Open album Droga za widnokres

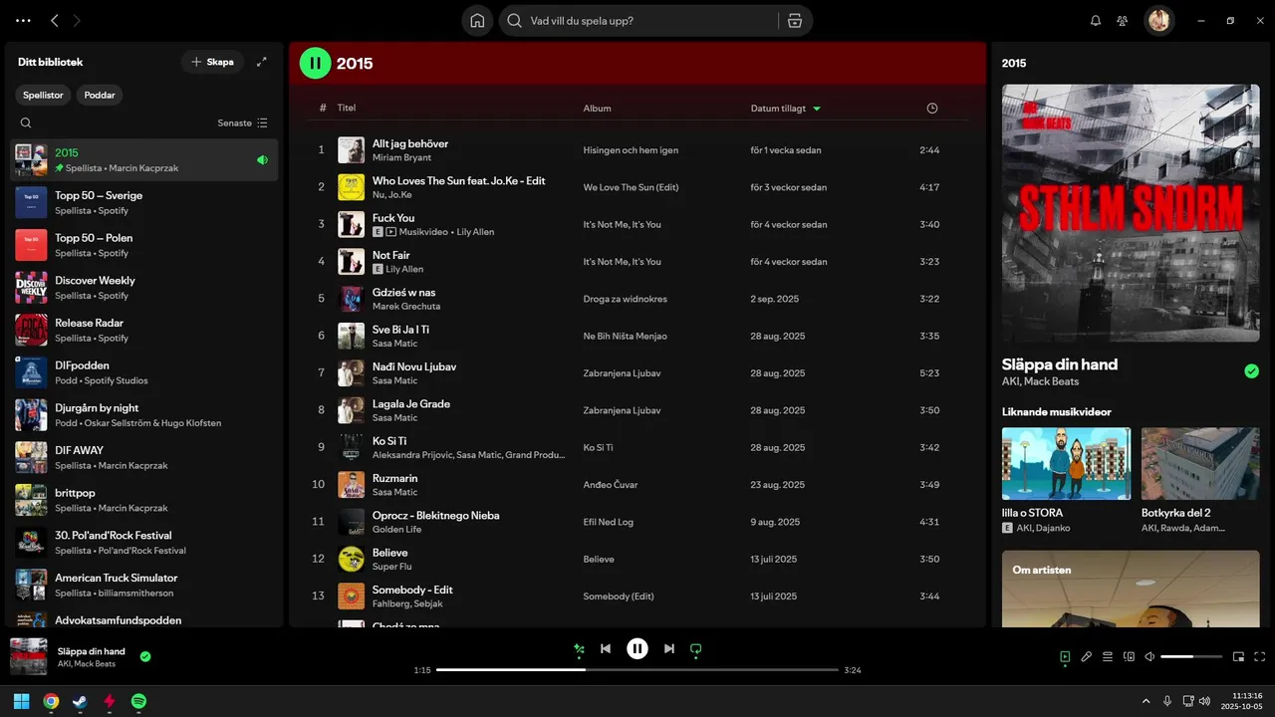pos(626,299)
